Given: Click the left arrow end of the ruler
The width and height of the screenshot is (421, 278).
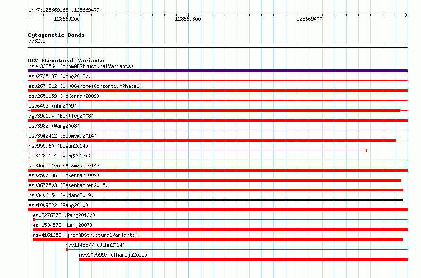Looking at the screenshot, I should click(30, 15).
